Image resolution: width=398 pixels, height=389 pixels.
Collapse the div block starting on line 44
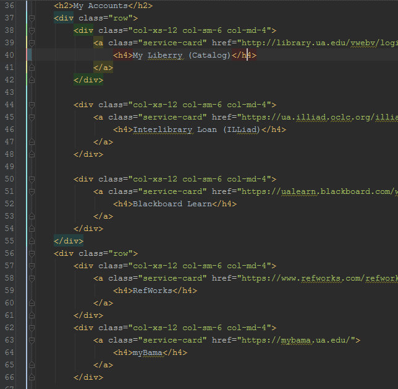click(32, 105)
